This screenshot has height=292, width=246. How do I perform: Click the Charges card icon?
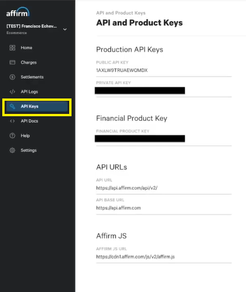point(13,62)
